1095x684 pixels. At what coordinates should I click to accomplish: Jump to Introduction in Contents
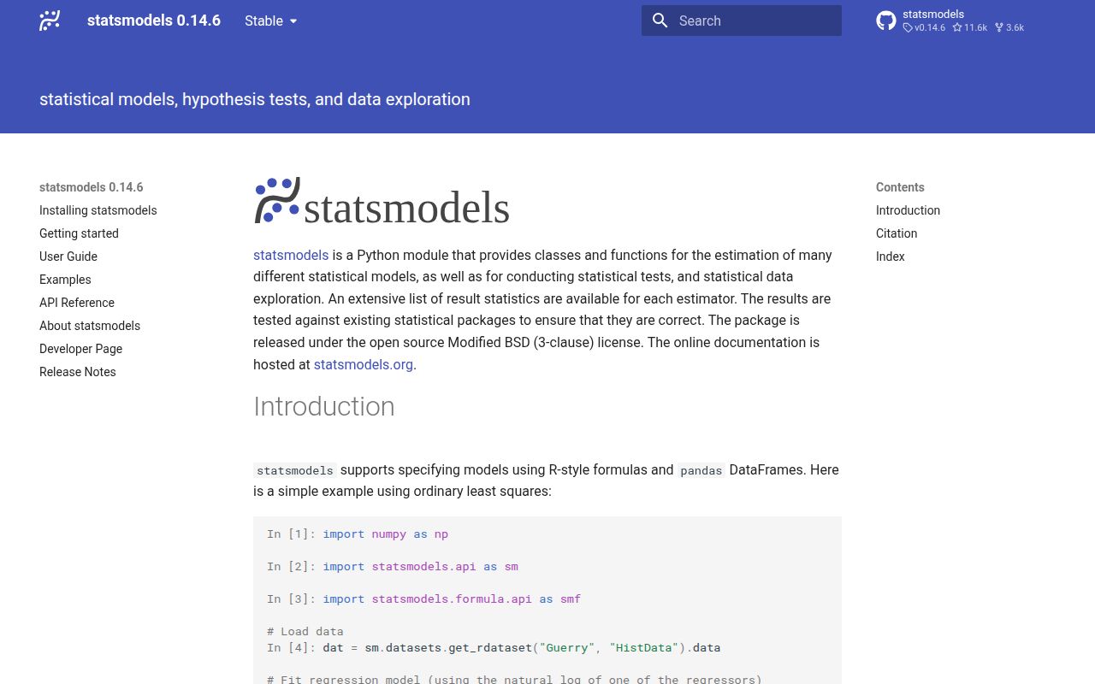pos(908,210)
